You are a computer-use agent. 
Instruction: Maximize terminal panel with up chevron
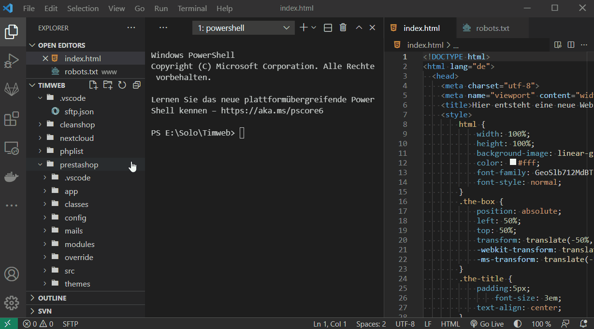[359, 27]
